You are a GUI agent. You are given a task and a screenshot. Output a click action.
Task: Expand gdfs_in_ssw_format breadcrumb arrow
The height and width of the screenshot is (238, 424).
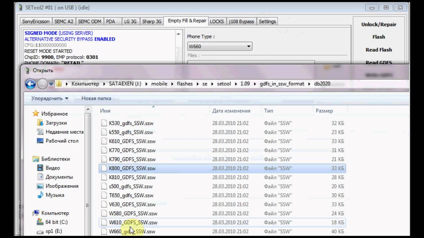(x=309, y=84)
